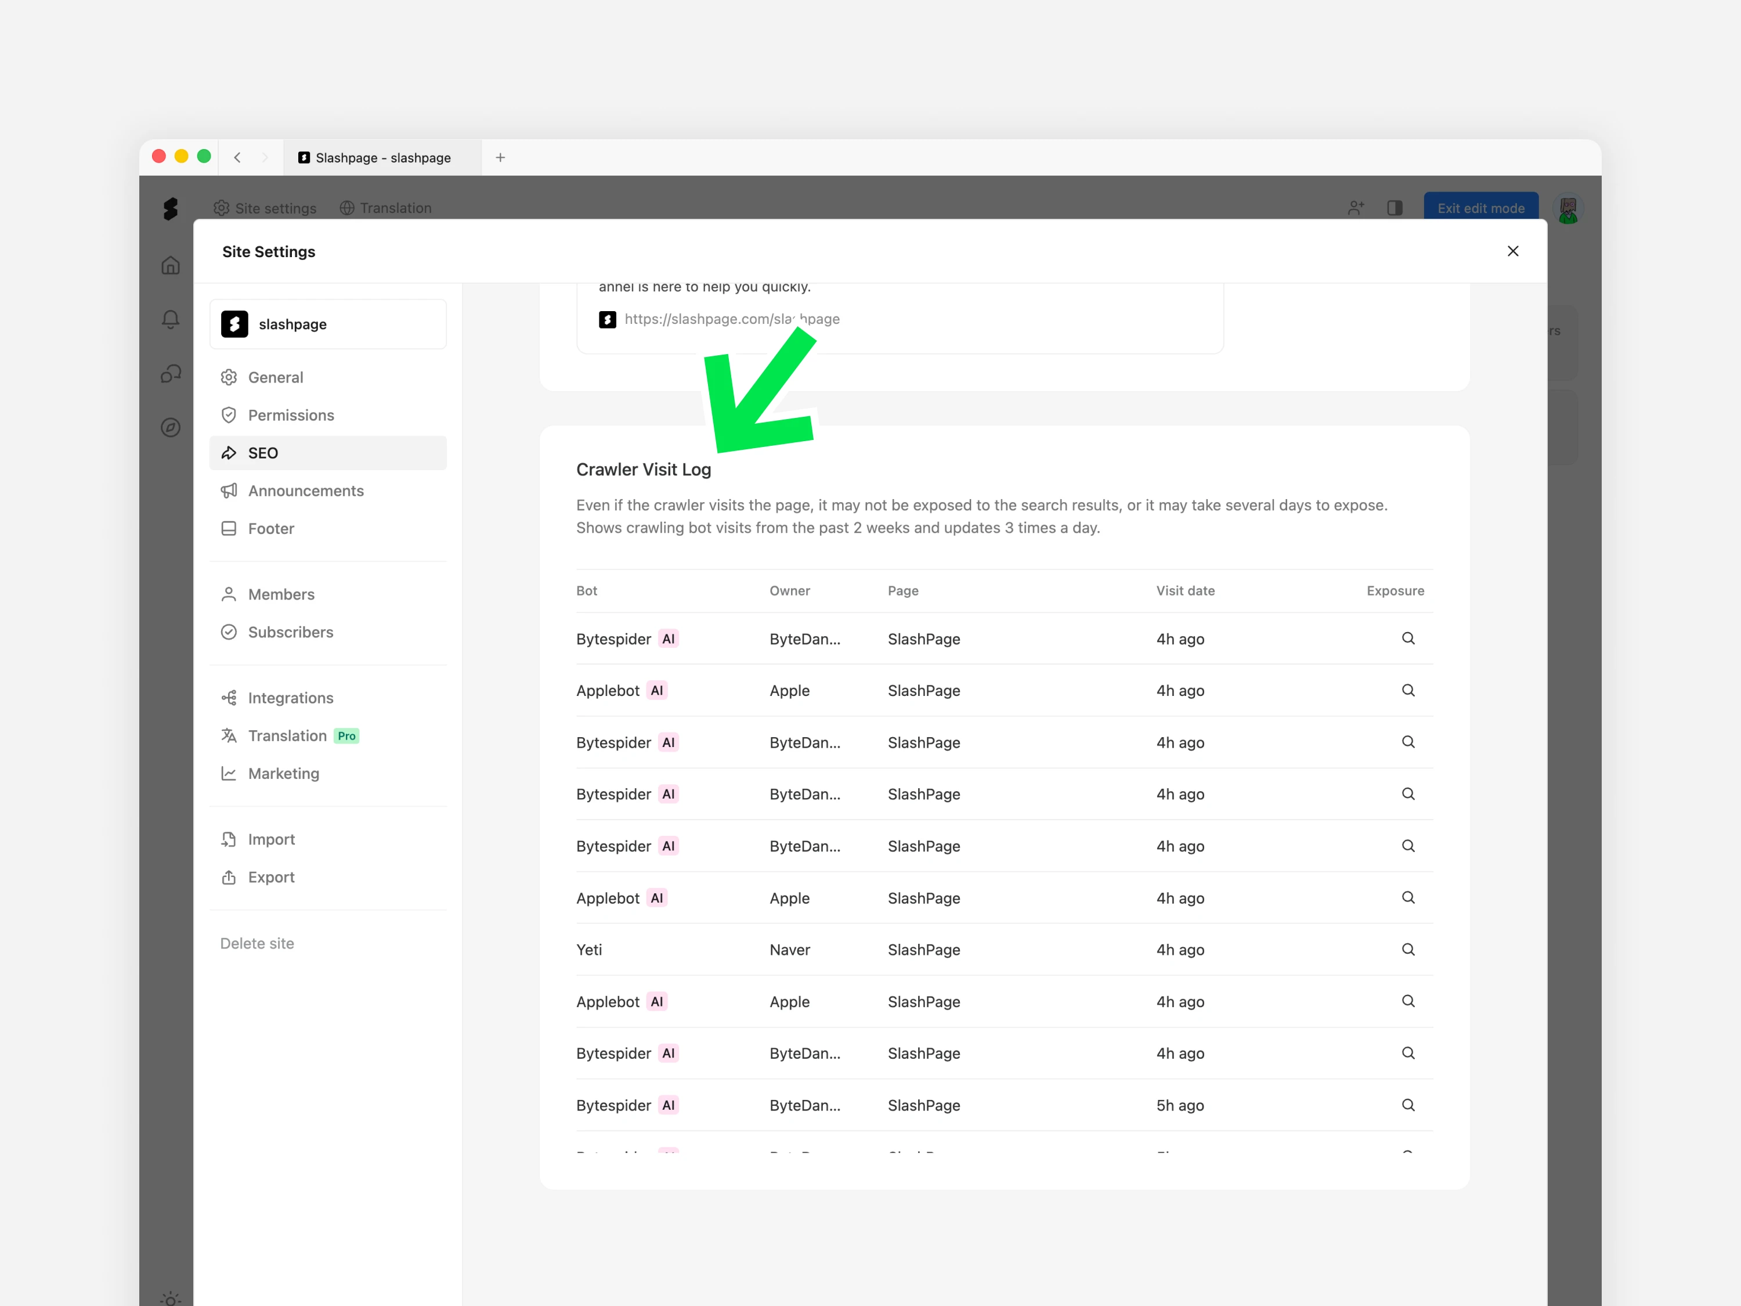The height and width of the screenshot is (1306, 1741).
Task: Click the chat bubbles icon in sidebar
Action: (170, 373)
